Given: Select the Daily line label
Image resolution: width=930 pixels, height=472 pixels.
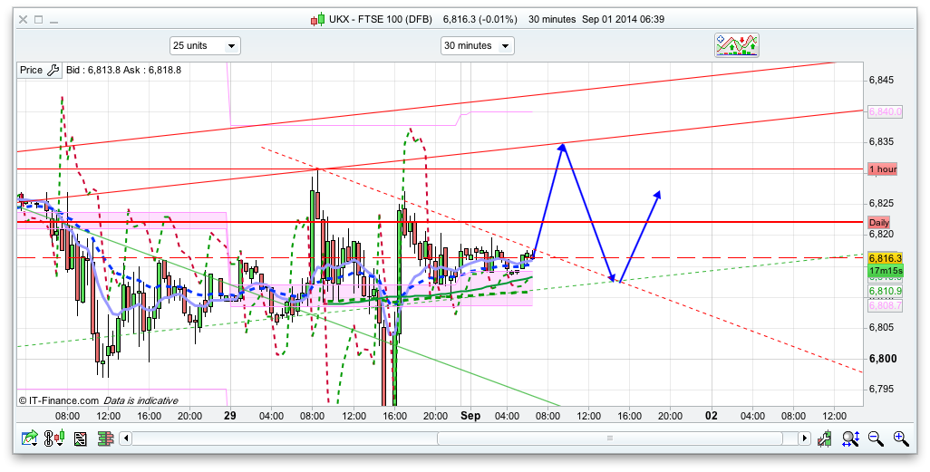Looking at the screenshot, I should click(879, 223).
